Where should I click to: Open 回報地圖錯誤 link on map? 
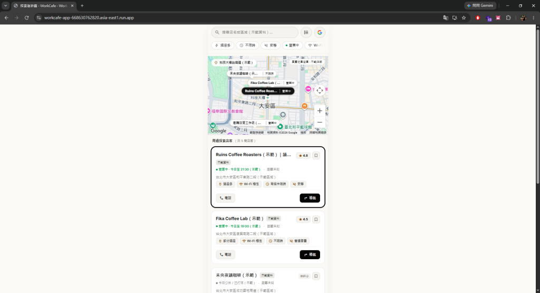(317, 133)
